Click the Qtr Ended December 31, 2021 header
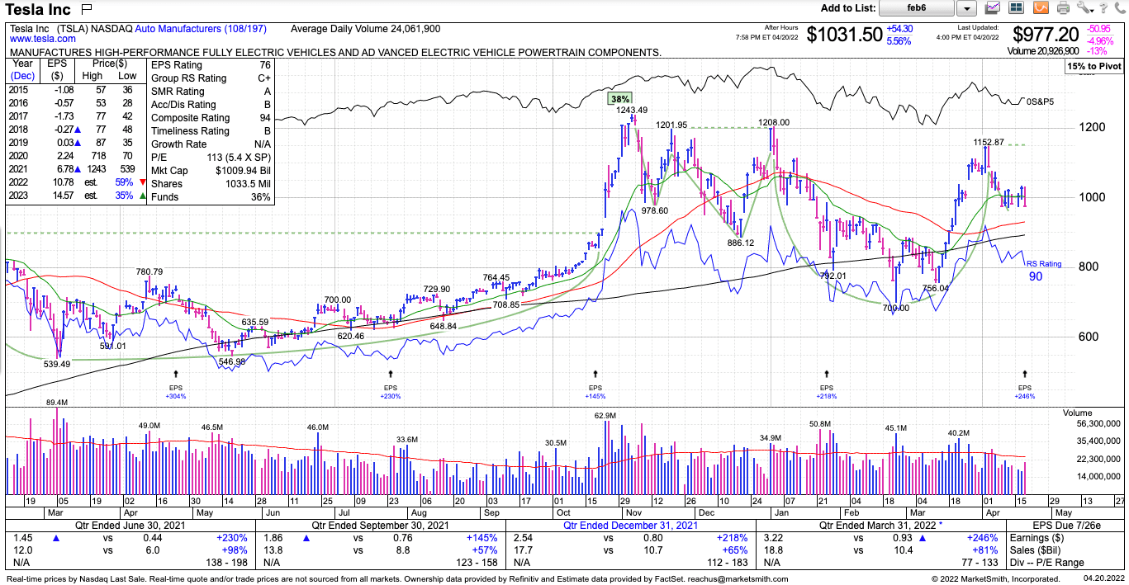1129x585 pixels. point(630,525)
